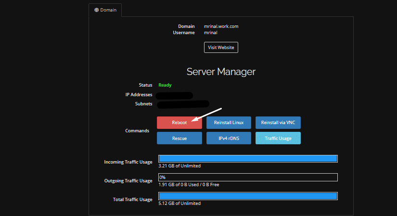Click the Total Traffic Usage progress bar
Viewport: 397px width, 216px height.
coord(248,196)
